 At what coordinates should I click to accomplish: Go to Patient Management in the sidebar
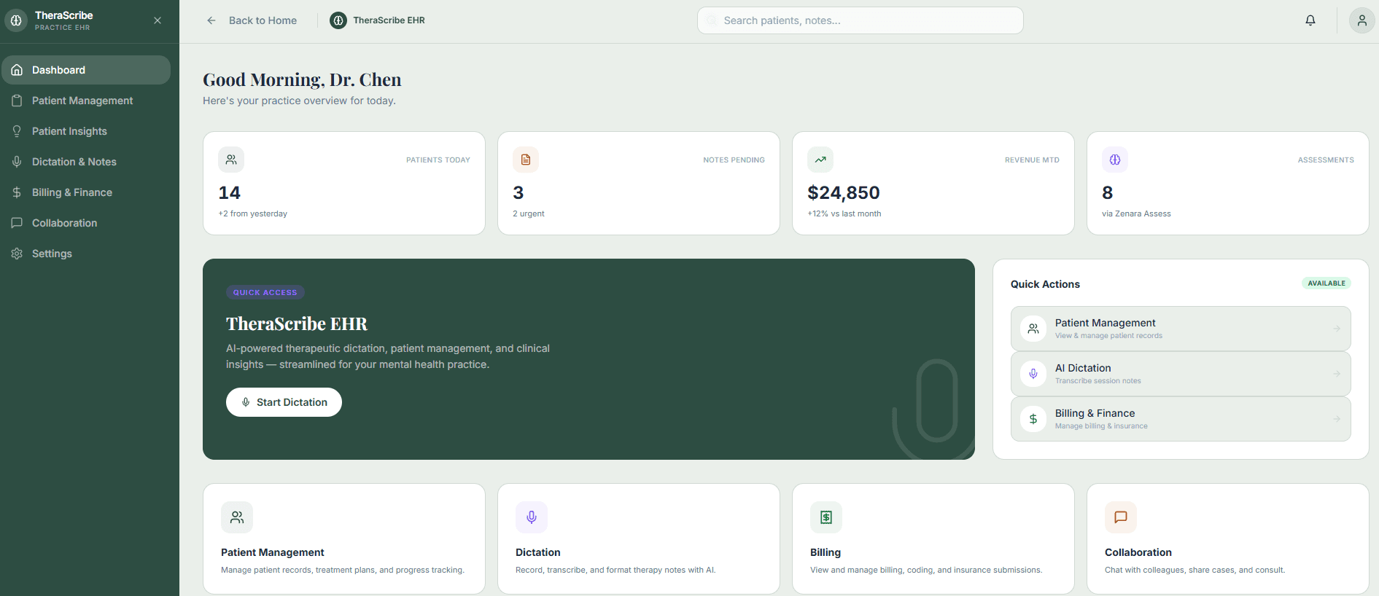tap(86, 101)
